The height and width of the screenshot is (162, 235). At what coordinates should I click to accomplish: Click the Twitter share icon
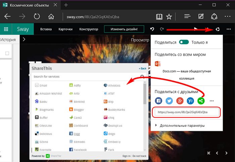[x=169, y=100]
